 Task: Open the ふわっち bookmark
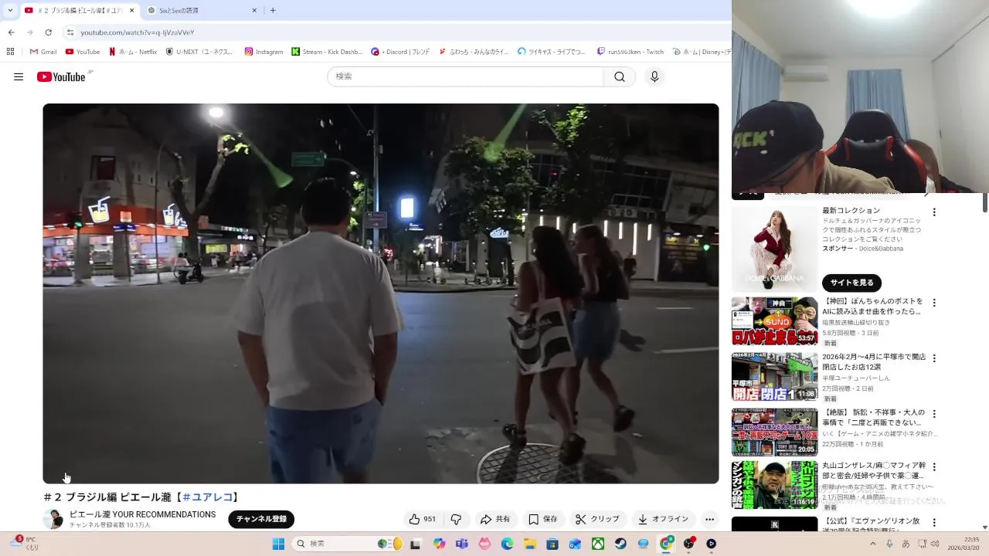tap(474, 52)
